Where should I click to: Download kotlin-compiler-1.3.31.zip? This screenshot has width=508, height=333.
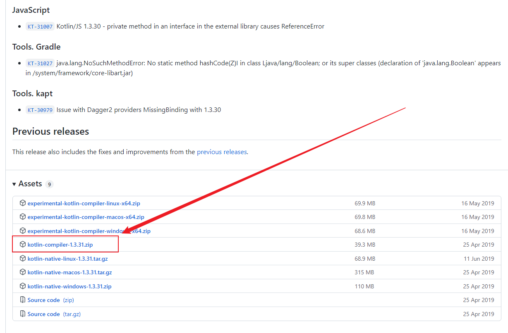click(x=60, y=245)
